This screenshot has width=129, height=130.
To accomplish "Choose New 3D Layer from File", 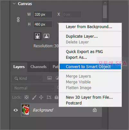I will (x=89, y=97).
